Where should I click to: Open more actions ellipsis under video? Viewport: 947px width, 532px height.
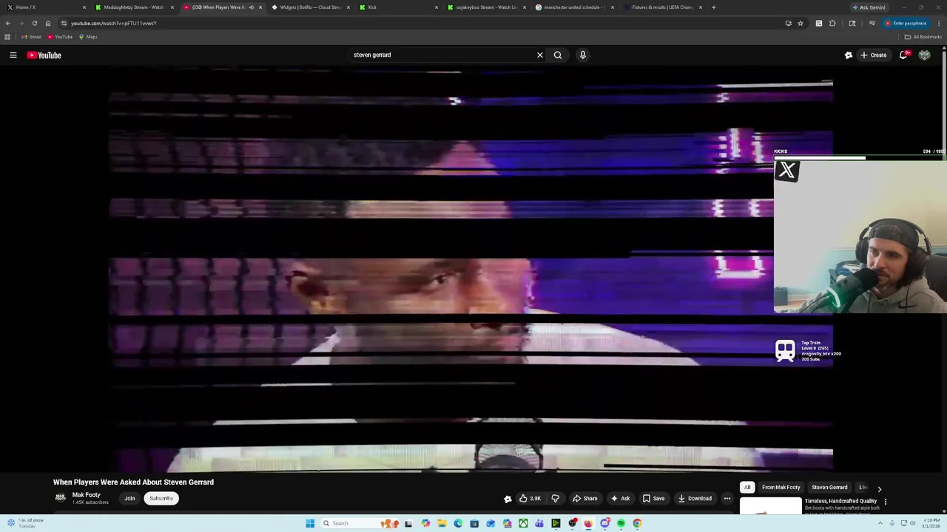coord(727,498)
